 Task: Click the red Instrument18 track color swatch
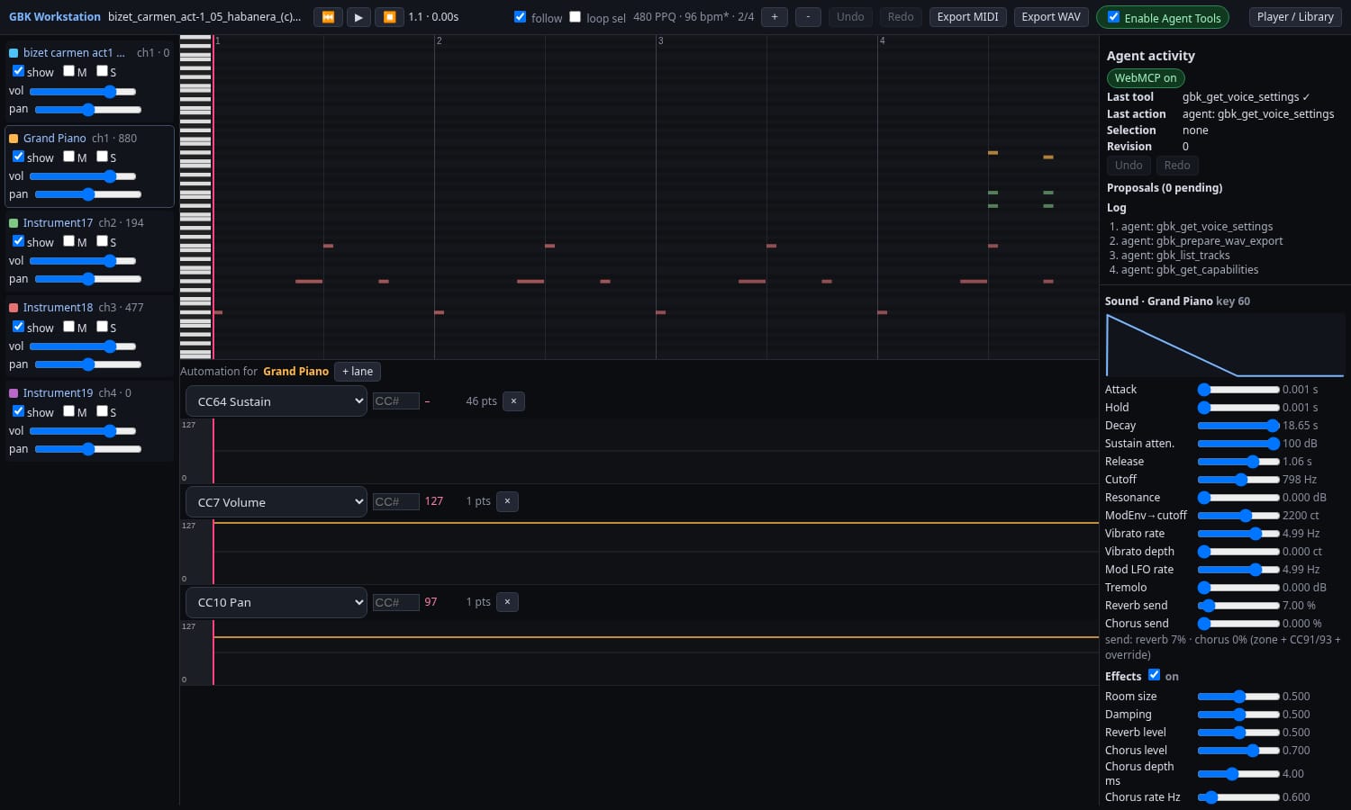point(14,308)
